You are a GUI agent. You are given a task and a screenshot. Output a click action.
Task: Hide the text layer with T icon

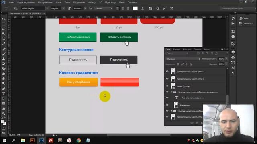(x=167, y=98)
